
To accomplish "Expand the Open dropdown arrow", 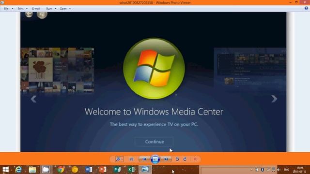I will point(70,9).
